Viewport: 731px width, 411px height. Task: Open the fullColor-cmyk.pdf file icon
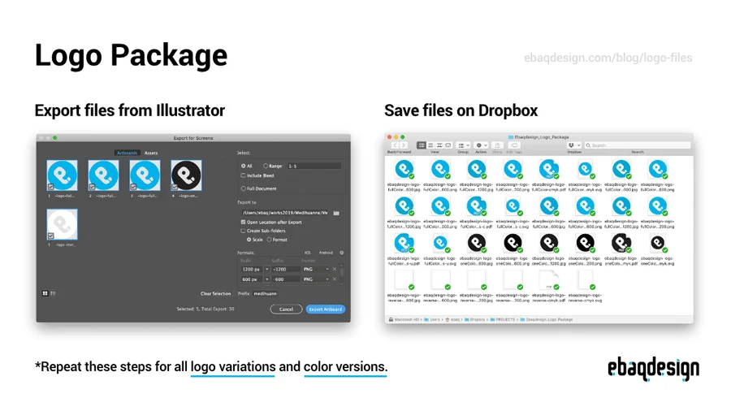(x=549, y=170)
